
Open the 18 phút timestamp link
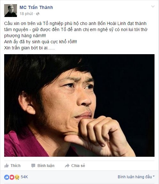26,14
